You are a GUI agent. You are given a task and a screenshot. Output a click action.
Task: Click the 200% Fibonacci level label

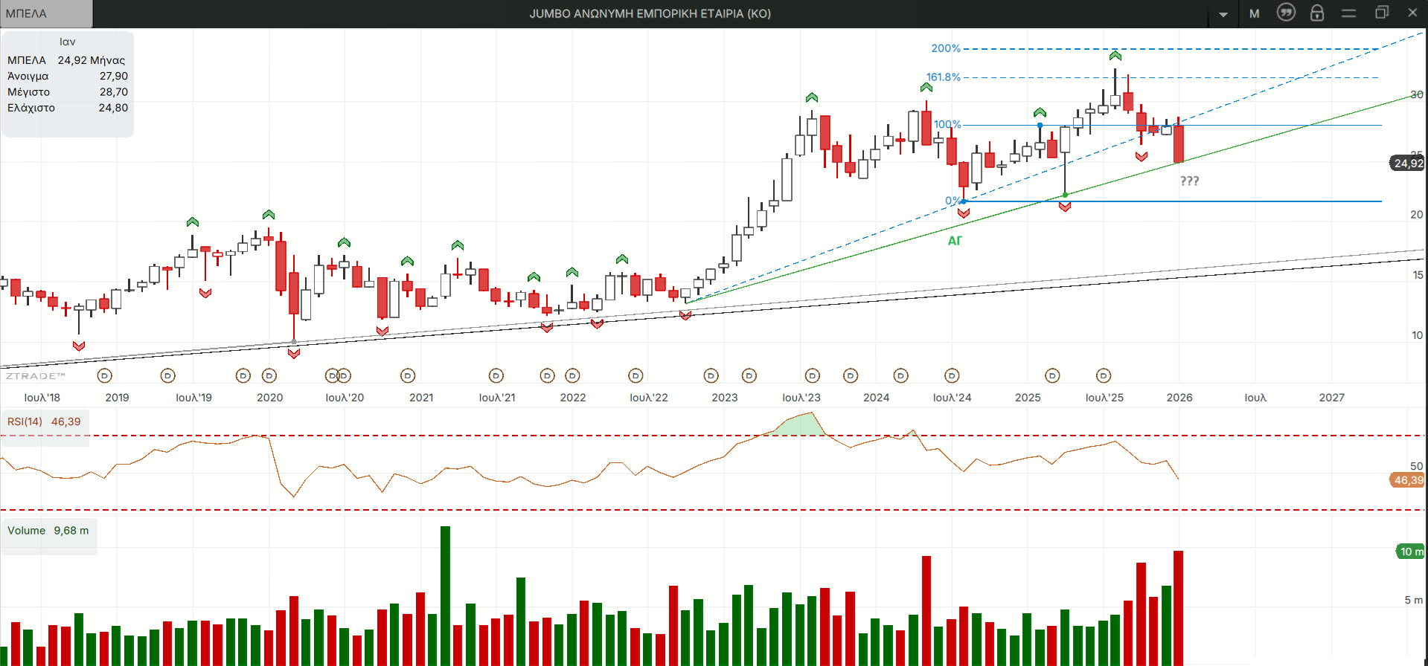coord(946,48)
